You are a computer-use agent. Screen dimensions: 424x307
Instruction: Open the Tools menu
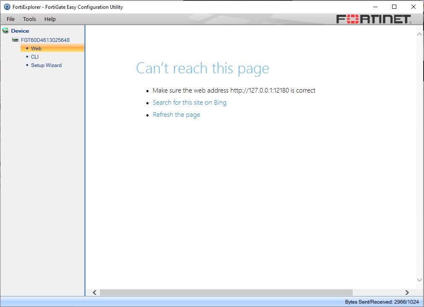tap(29, 19)
